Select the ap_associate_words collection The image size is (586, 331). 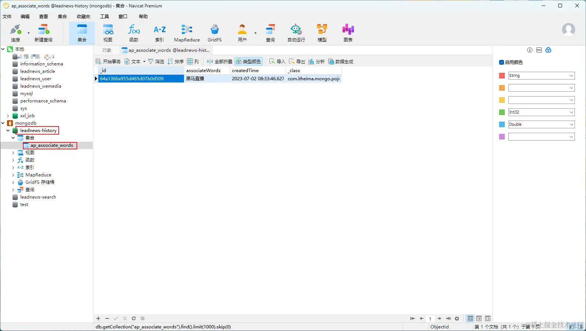[52, 145]
